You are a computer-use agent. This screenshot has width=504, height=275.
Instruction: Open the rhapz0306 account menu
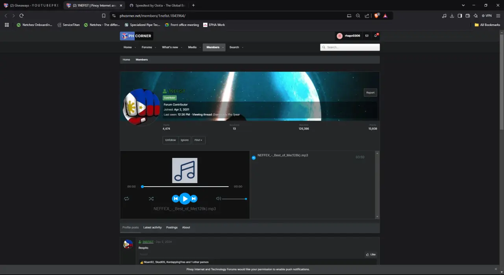click(348, 36)
